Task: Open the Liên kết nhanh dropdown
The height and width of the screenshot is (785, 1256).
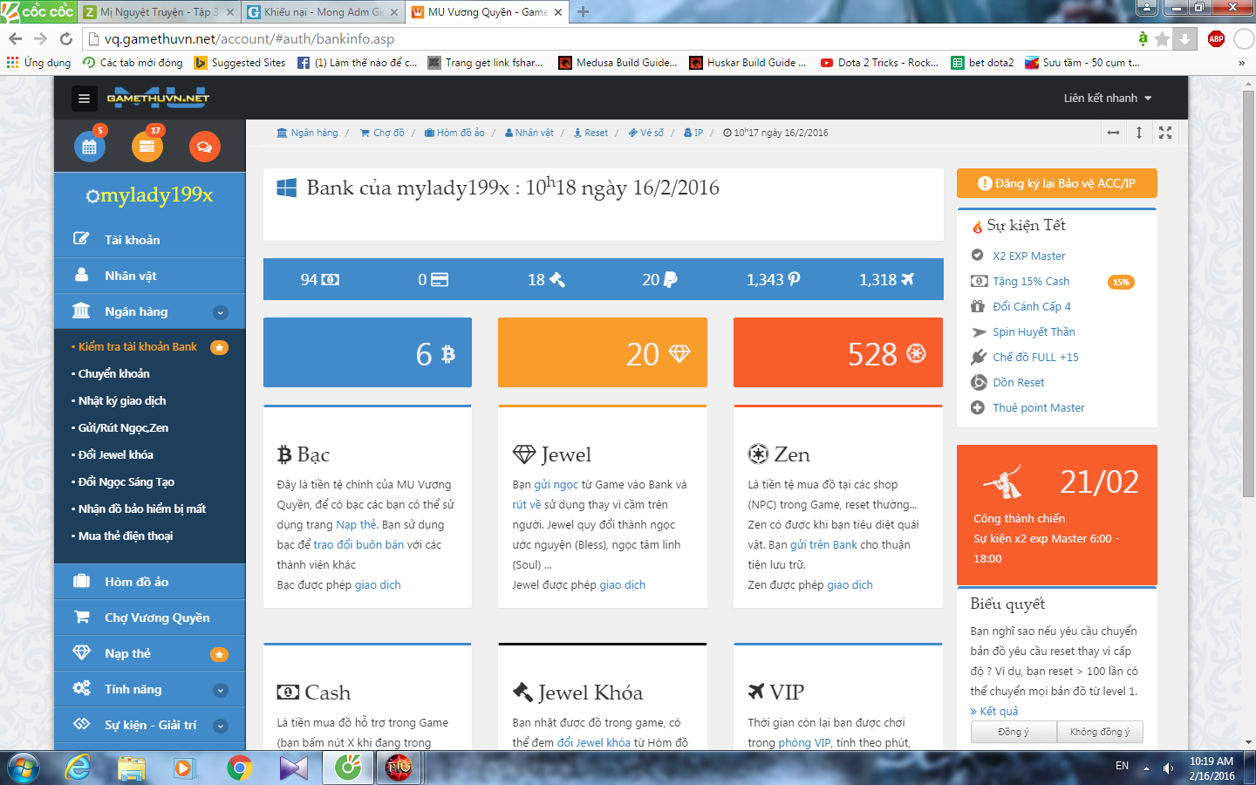Action: [x=1107, y=98]
